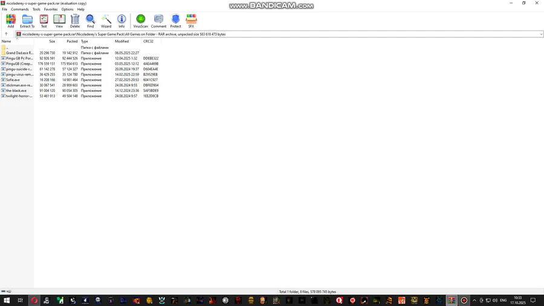Click the drive/key icon in status bar
544x306 pixels.
6,291
